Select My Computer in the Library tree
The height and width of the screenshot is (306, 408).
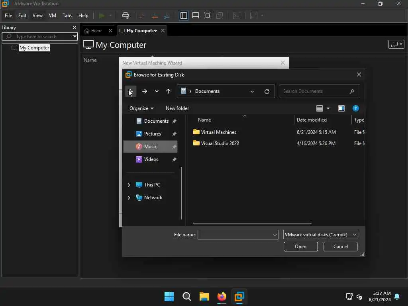click(34, 48)
